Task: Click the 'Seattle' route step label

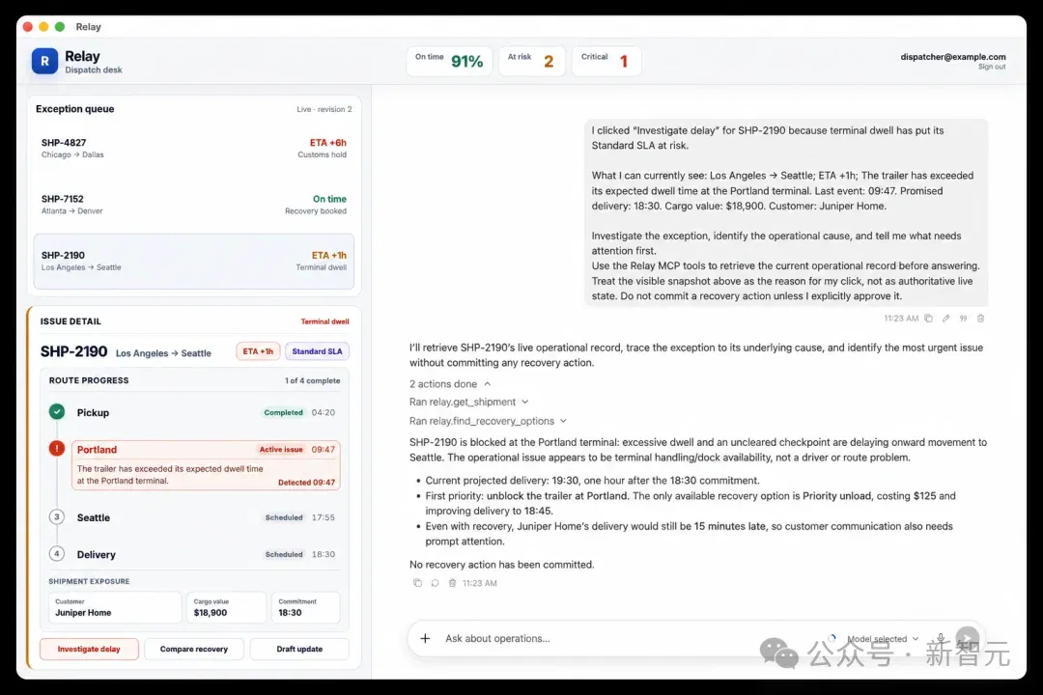Action: [x=94, y=517]
